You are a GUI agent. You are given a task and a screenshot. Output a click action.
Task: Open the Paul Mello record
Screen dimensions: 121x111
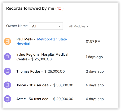(x=25, y=39)
